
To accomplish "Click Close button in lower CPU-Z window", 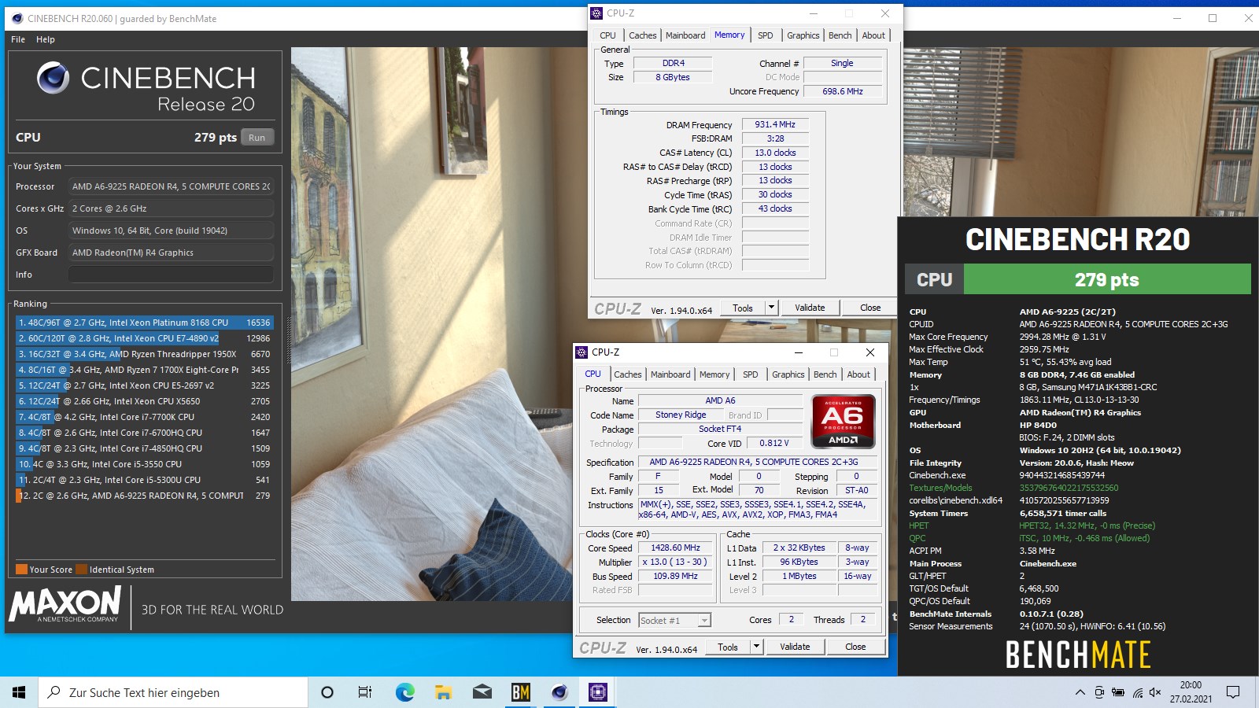I will [855, 647].
